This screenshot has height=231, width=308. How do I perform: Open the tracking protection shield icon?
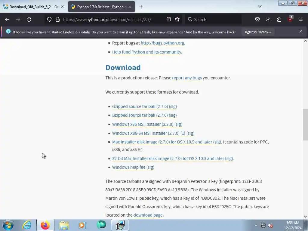pyautogui.click(x=49, y=20)
